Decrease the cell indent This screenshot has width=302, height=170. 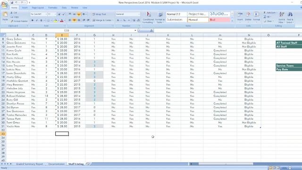click(84, 20)
